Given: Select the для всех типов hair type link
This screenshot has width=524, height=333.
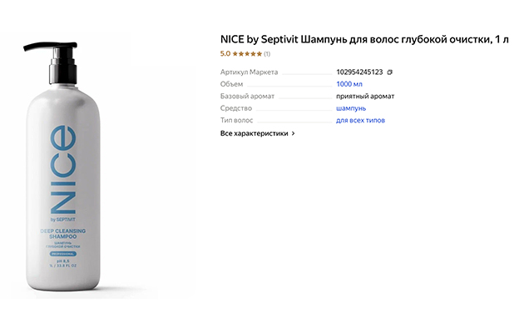Looking at the screenshot, I should point(361,120).
